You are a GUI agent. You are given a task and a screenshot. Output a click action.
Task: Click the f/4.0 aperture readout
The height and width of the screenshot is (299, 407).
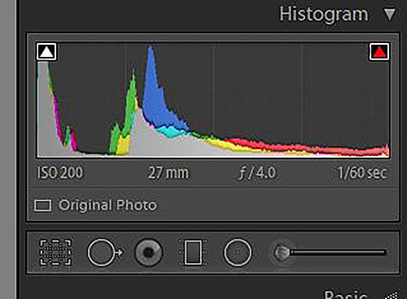(257, 173)
